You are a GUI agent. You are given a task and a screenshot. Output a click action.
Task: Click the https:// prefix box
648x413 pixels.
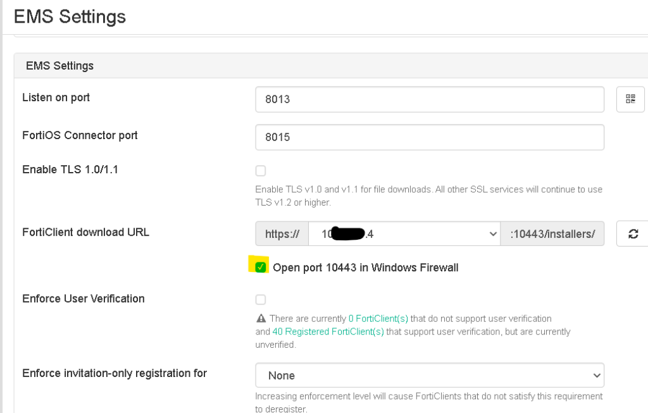(282, 234)
